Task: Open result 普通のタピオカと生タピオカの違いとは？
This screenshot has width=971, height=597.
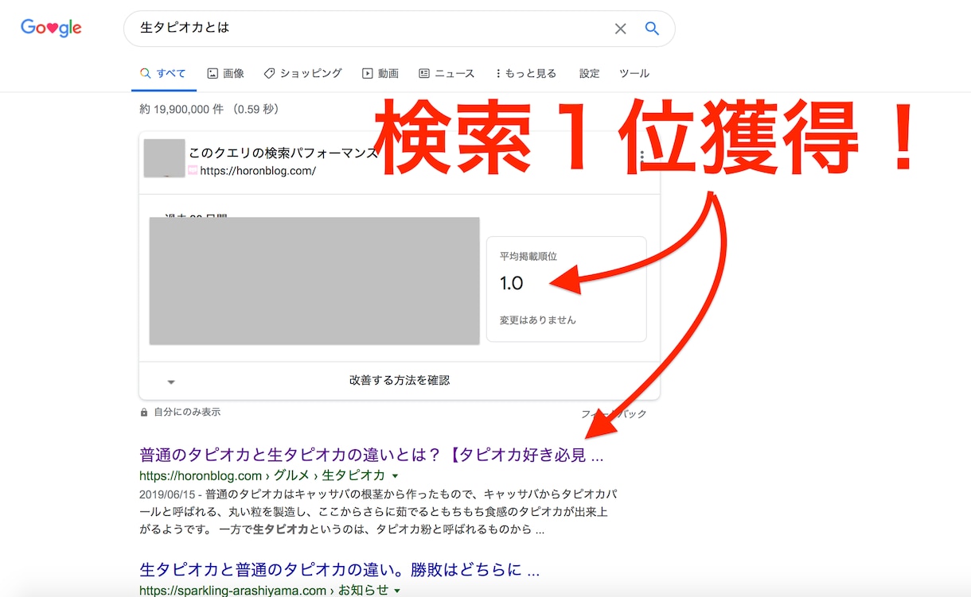Action: click(372, 456)
